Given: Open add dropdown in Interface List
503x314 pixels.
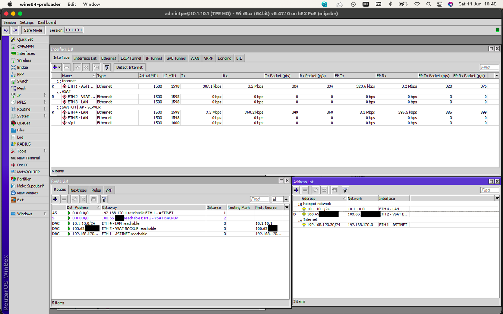Looking at the screenshot, I should pos(57,68).
